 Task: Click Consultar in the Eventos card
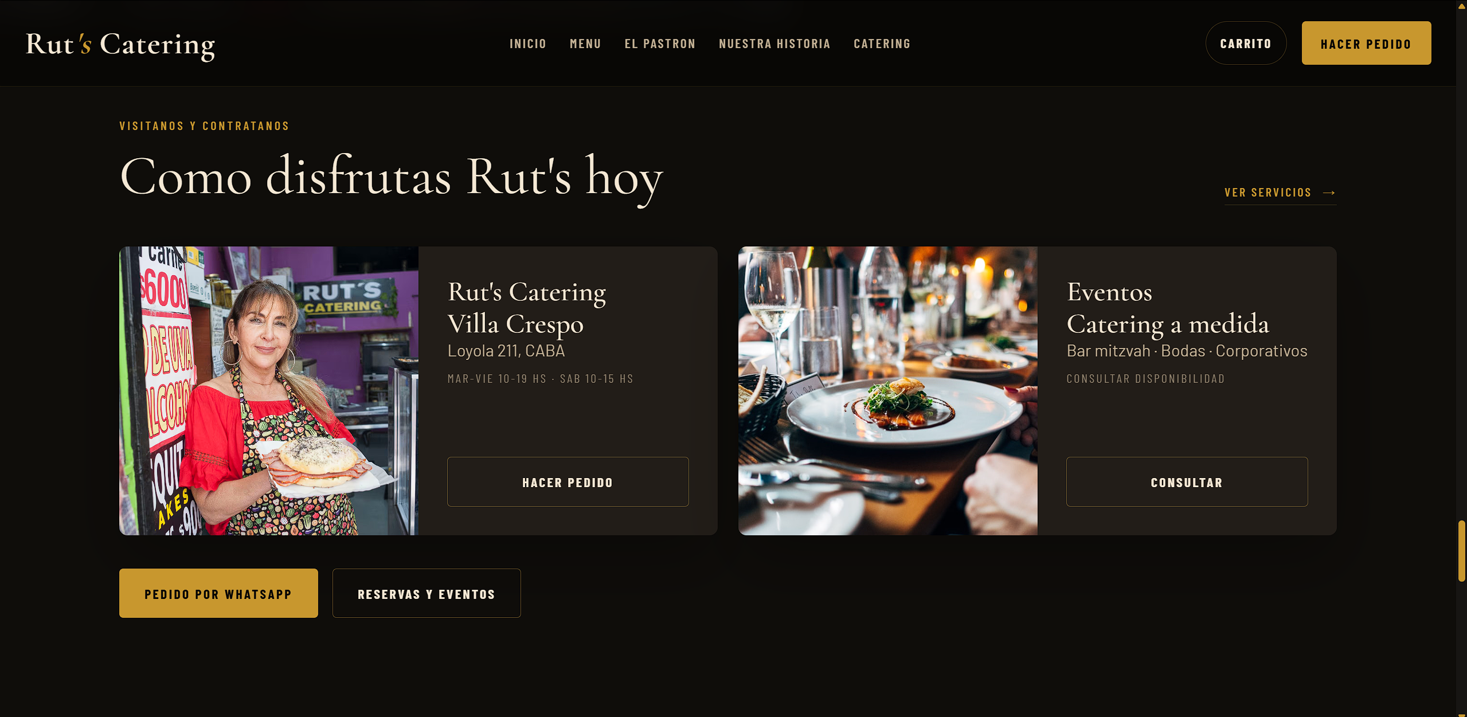(x=1187, y=482)
